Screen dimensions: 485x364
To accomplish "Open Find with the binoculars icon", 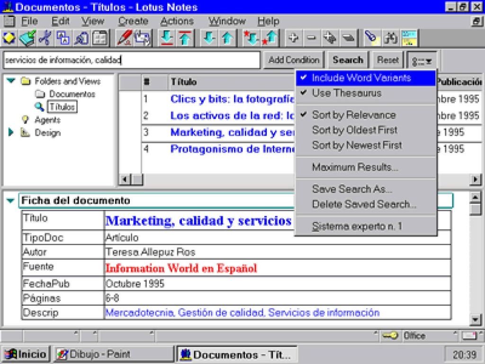I will coord(392,37).
